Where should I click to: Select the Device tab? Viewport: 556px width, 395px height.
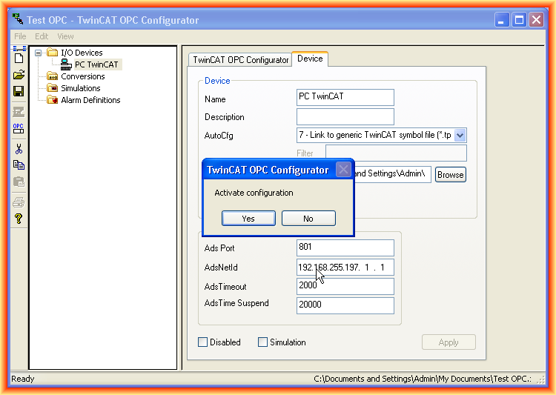[x=310, y=59]
